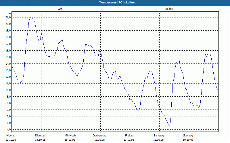Viewport: 230px width, 143px height.
Task: Click the °C axis unit label
Action: (x=9, y=13)
